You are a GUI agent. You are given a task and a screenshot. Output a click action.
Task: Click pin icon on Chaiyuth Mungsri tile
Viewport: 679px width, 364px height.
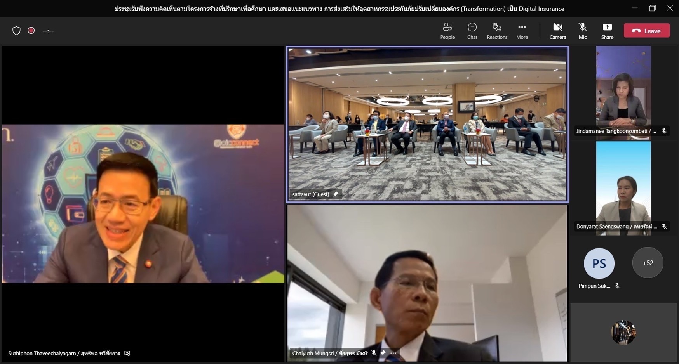(x=383, y=353)
